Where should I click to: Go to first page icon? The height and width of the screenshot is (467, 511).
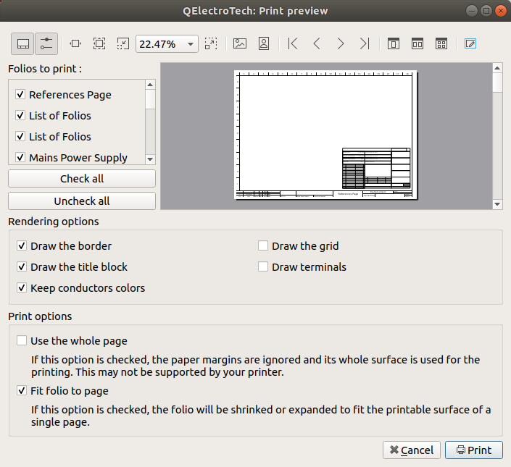(x=293, y=43)
